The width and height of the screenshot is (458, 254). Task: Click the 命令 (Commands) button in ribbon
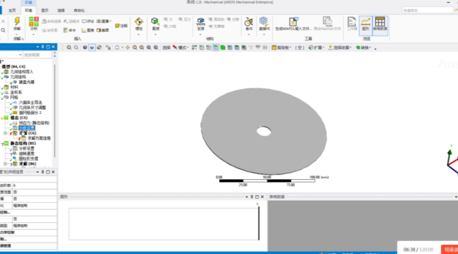(x=69, y=30)
